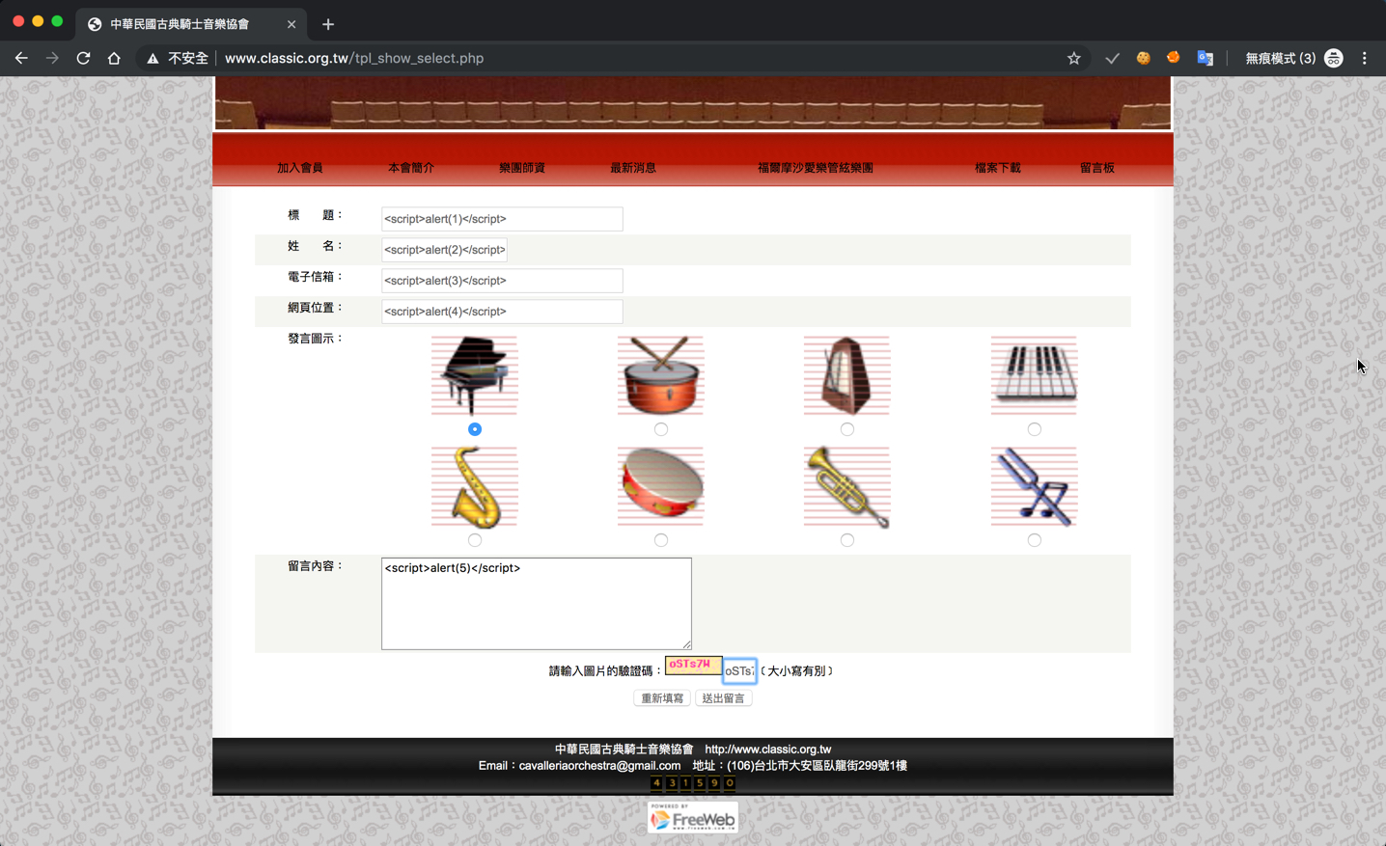This screenshot has height=846, width=1386.
Task: Focus the captcha code input field
Action: 739,670
